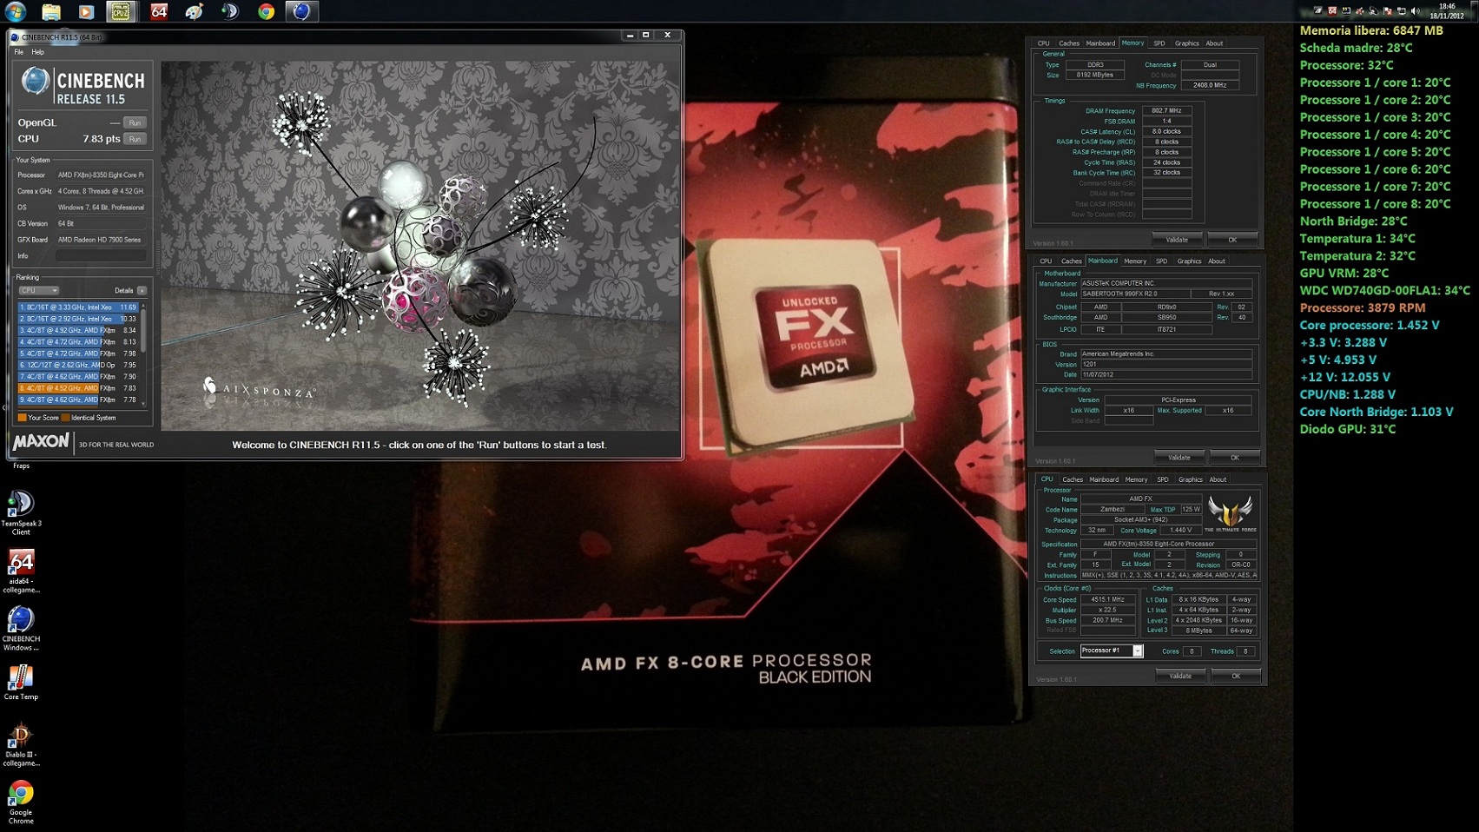Click Validate in CPU-Z Mainboard window
1479x832 pixels.
[1179, 458]
